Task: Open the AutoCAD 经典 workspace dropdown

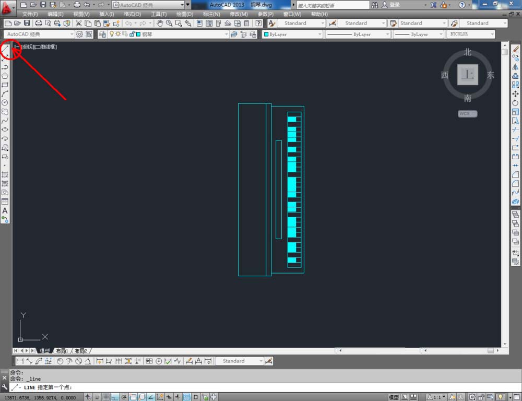Action: [39, 34]
